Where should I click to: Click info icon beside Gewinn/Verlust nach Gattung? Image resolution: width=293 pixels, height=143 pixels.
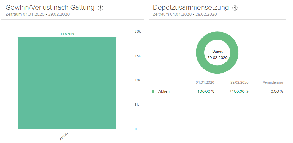pos(101,8)
